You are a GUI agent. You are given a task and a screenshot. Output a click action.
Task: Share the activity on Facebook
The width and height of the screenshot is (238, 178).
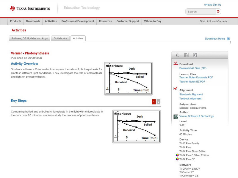coord(186,55)
